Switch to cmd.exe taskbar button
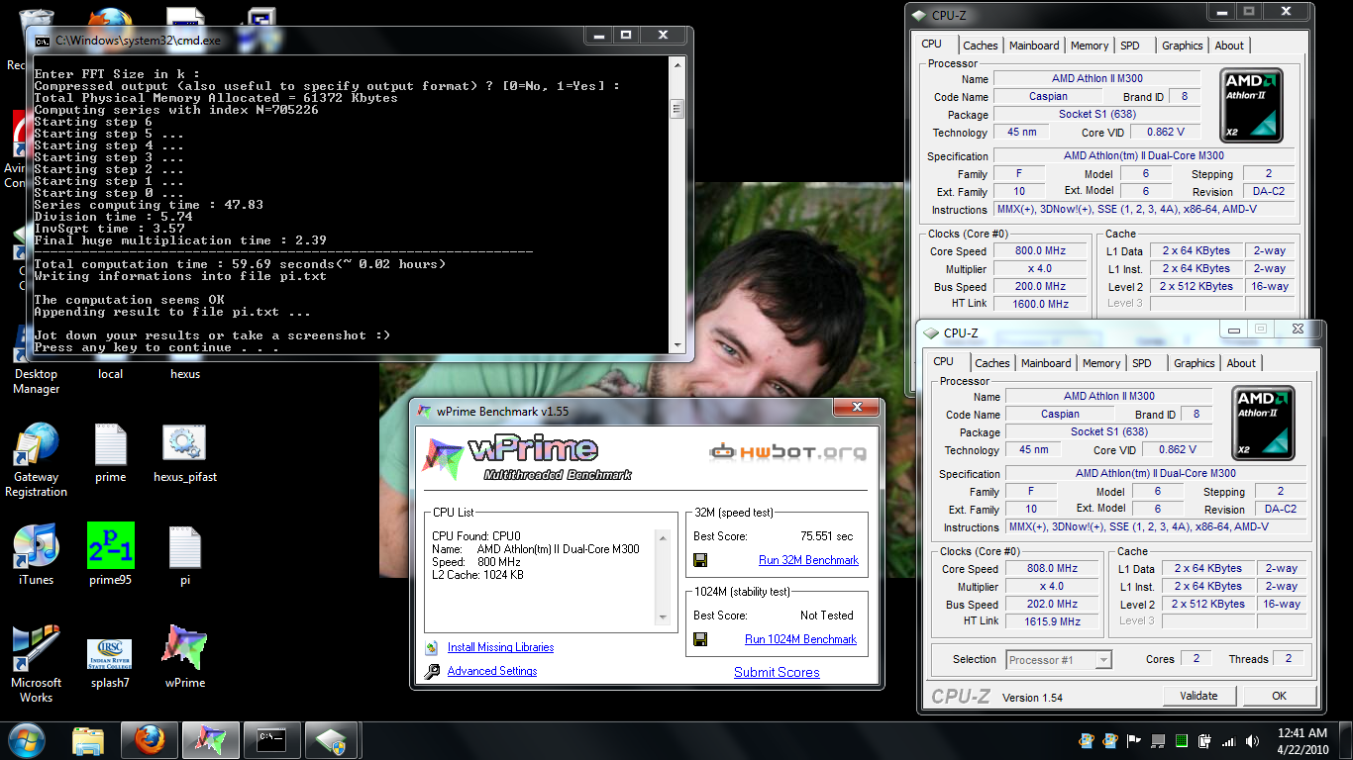Screen dimensions: 1353x760 [x=271, y=740]
